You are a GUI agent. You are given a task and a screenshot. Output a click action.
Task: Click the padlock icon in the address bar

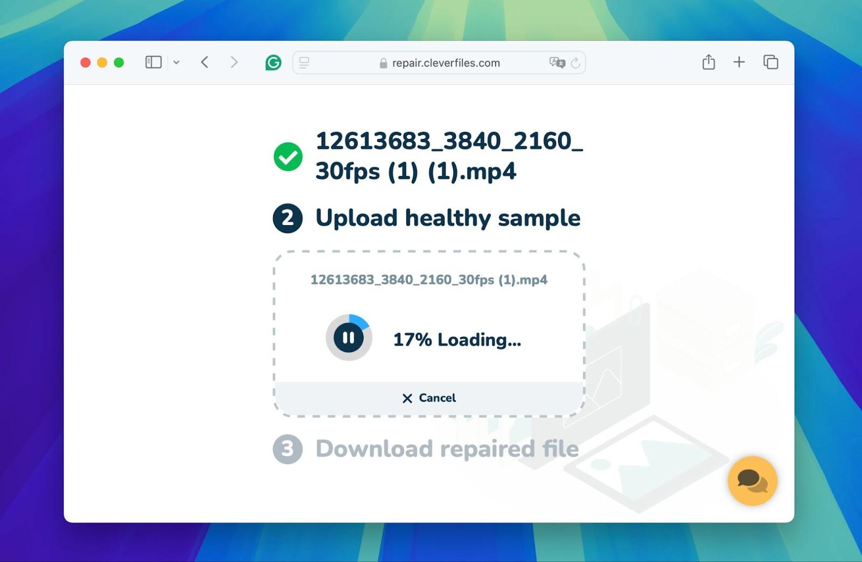tap(384, 62)
